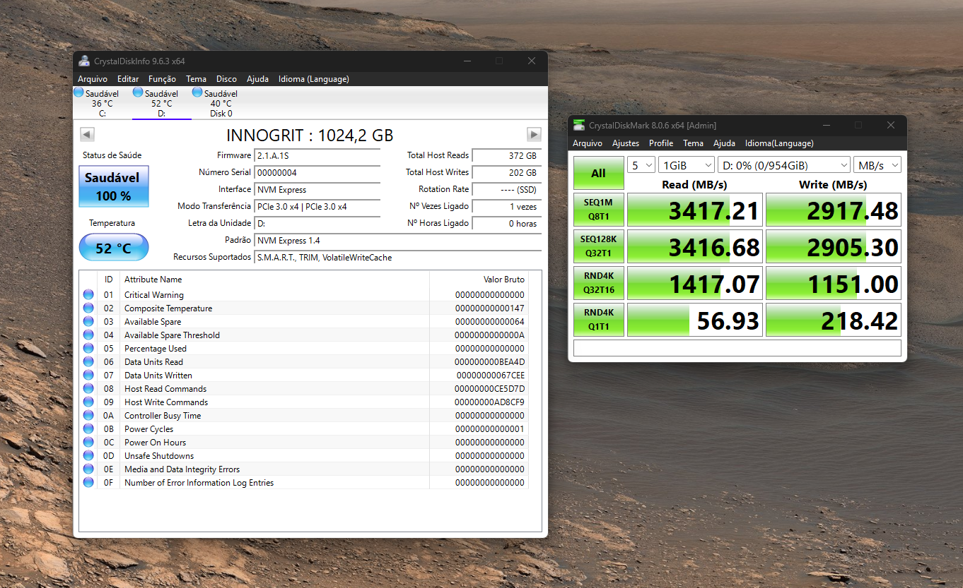Click the green All benchmark button
Viewport: 963px width, 588px height.
(x=598, y=173)
